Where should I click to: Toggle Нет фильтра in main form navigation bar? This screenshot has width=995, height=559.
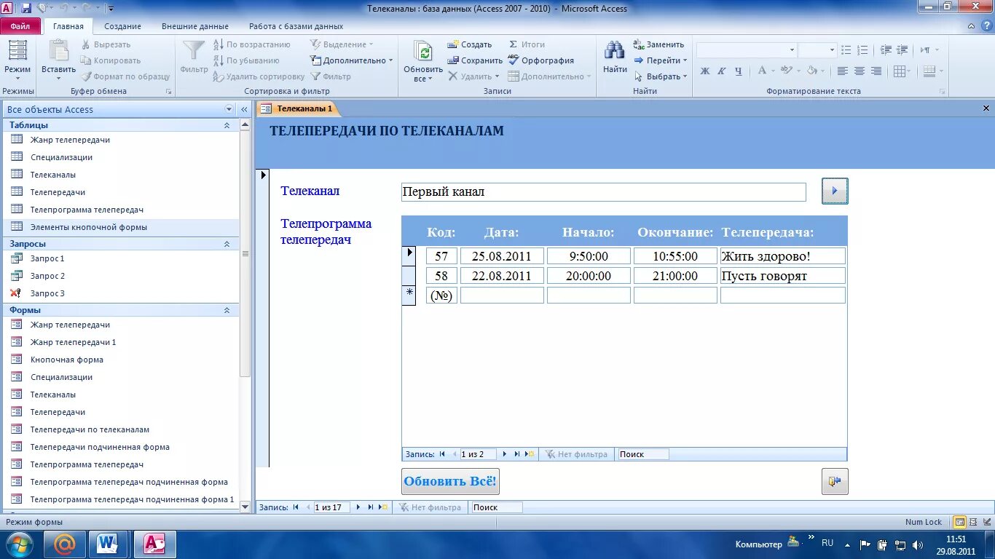point(429,507)
